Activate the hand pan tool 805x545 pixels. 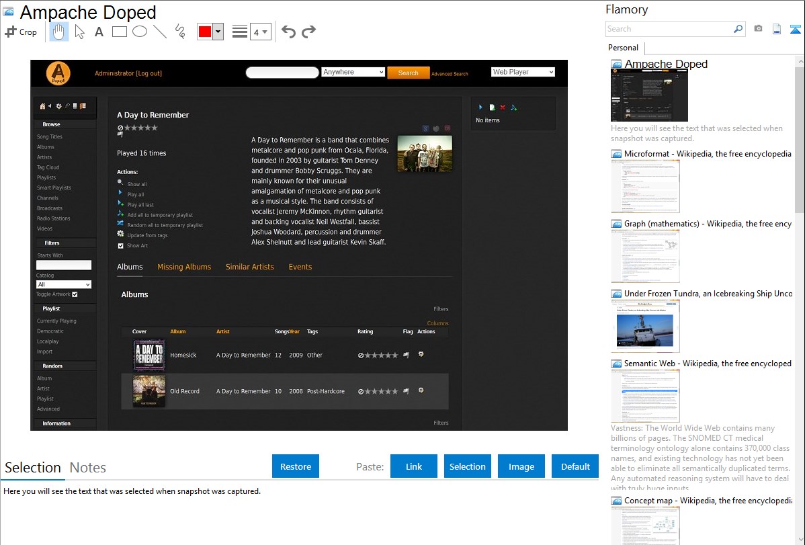(x=59, y=32)
